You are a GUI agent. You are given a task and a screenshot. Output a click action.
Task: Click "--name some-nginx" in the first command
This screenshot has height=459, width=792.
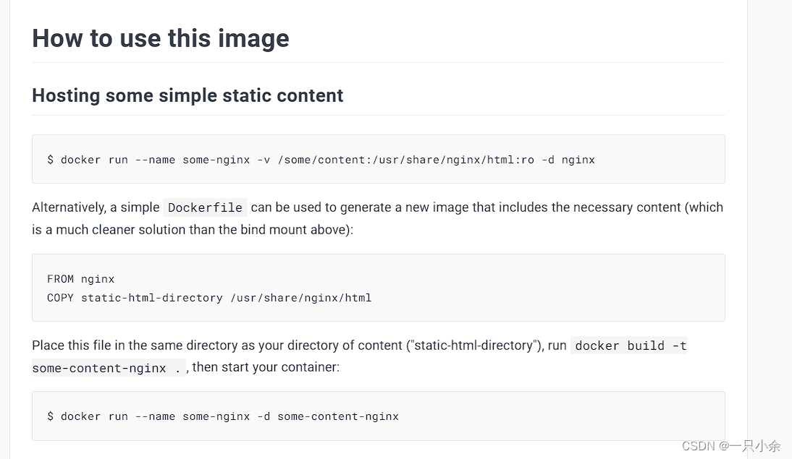point(193,160)
